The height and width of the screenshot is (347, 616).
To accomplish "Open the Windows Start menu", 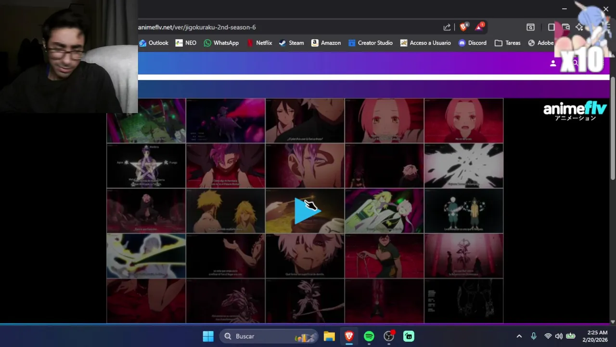I will (x=208, y=336).
